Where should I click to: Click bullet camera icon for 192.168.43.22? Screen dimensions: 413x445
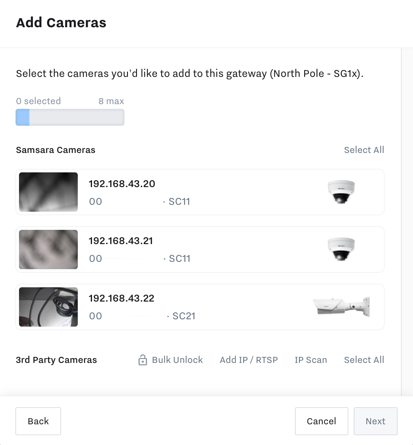tap(341, 307)
